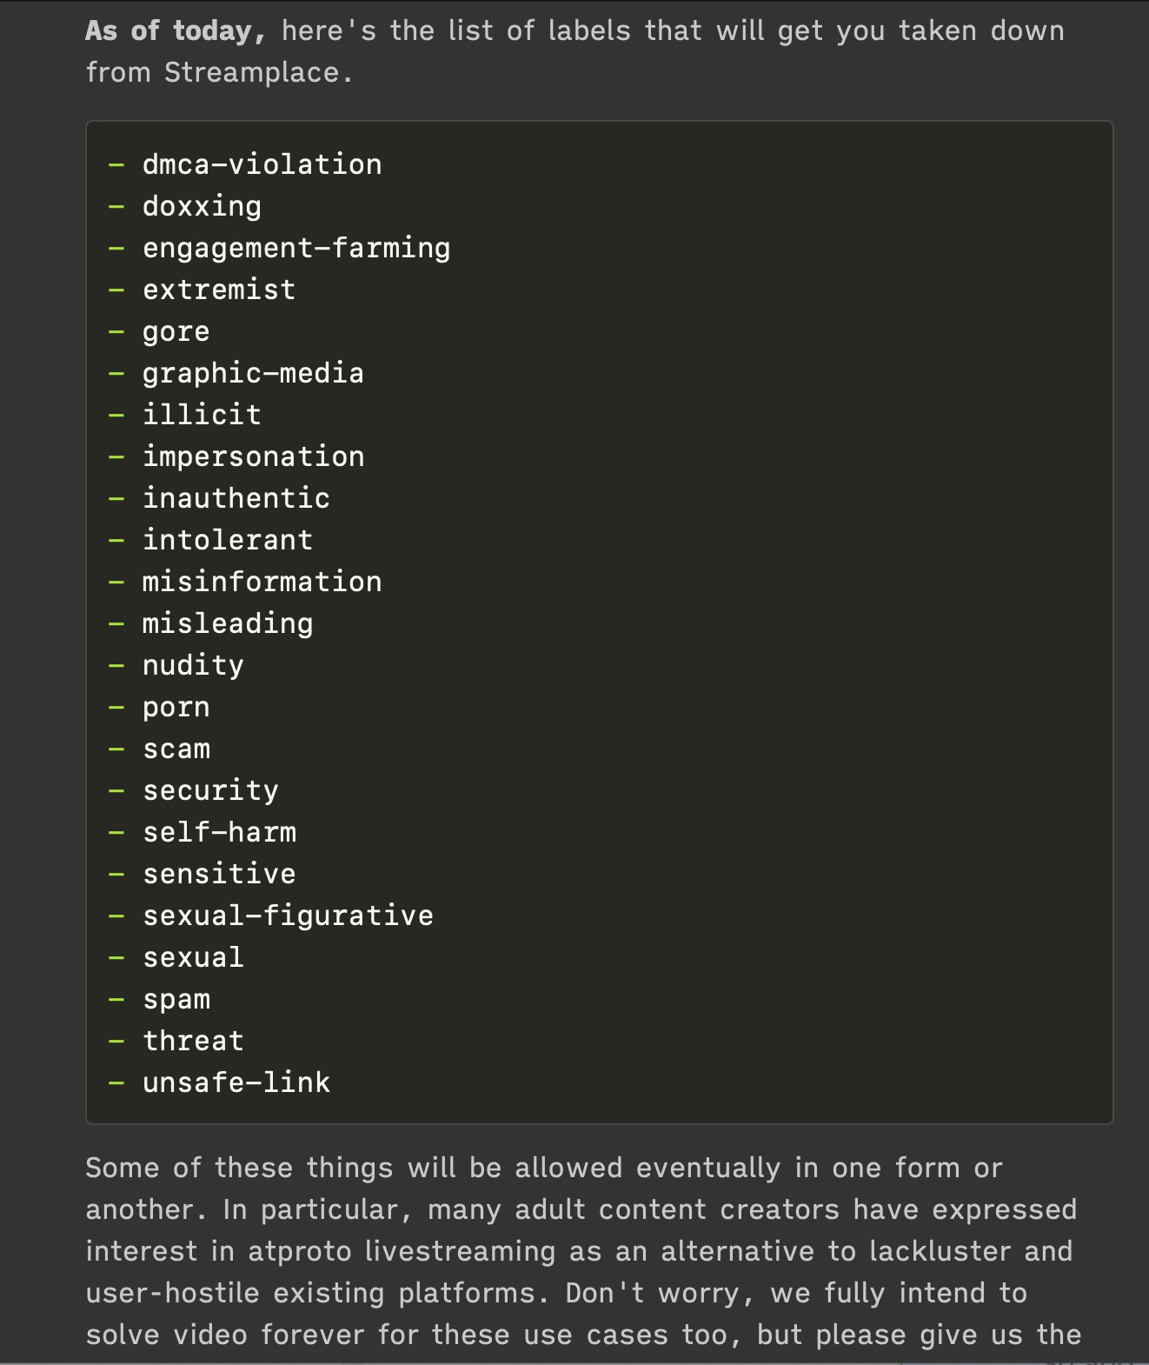Image resolution: width=1149 pixels, height=1365 pixels.
Task: Select the "security" label text
Action: tap(210, 790)
